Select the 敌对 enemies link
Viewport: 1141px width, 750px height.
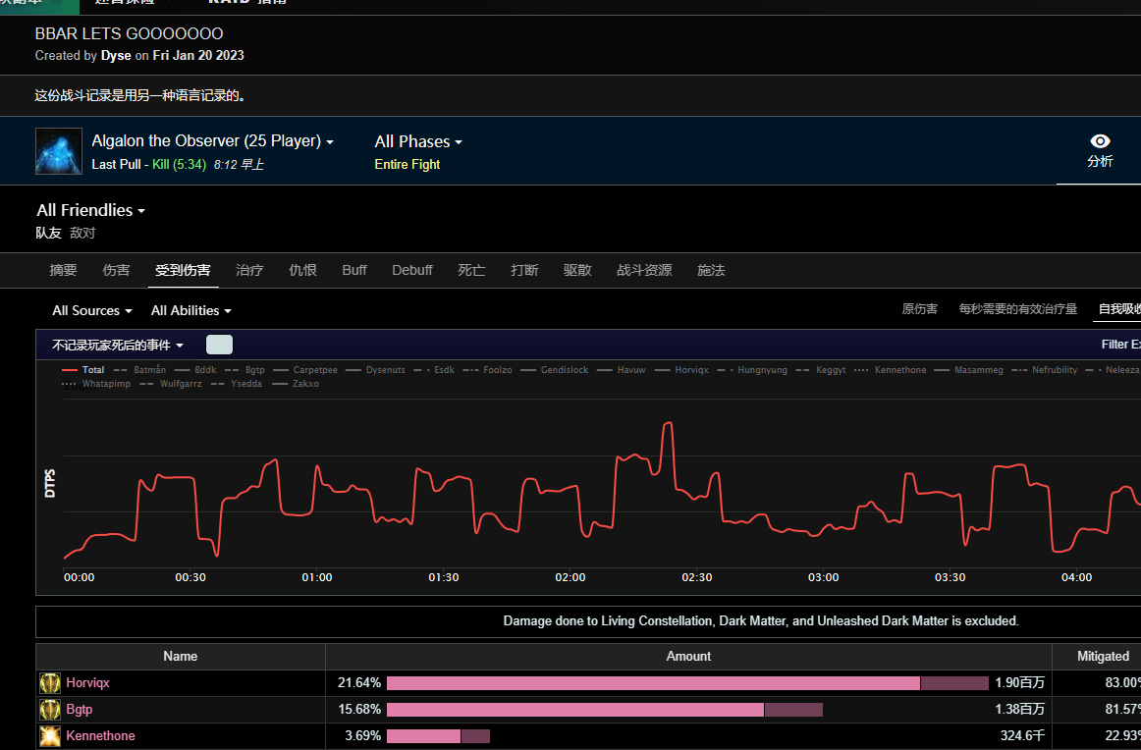click(82, 234)
